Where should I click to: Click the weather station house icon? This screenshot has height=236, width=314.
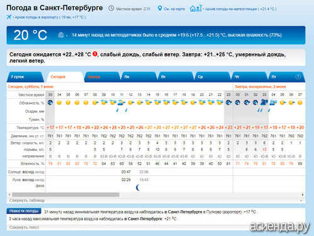pyautogui.click(x=196, y=8)
